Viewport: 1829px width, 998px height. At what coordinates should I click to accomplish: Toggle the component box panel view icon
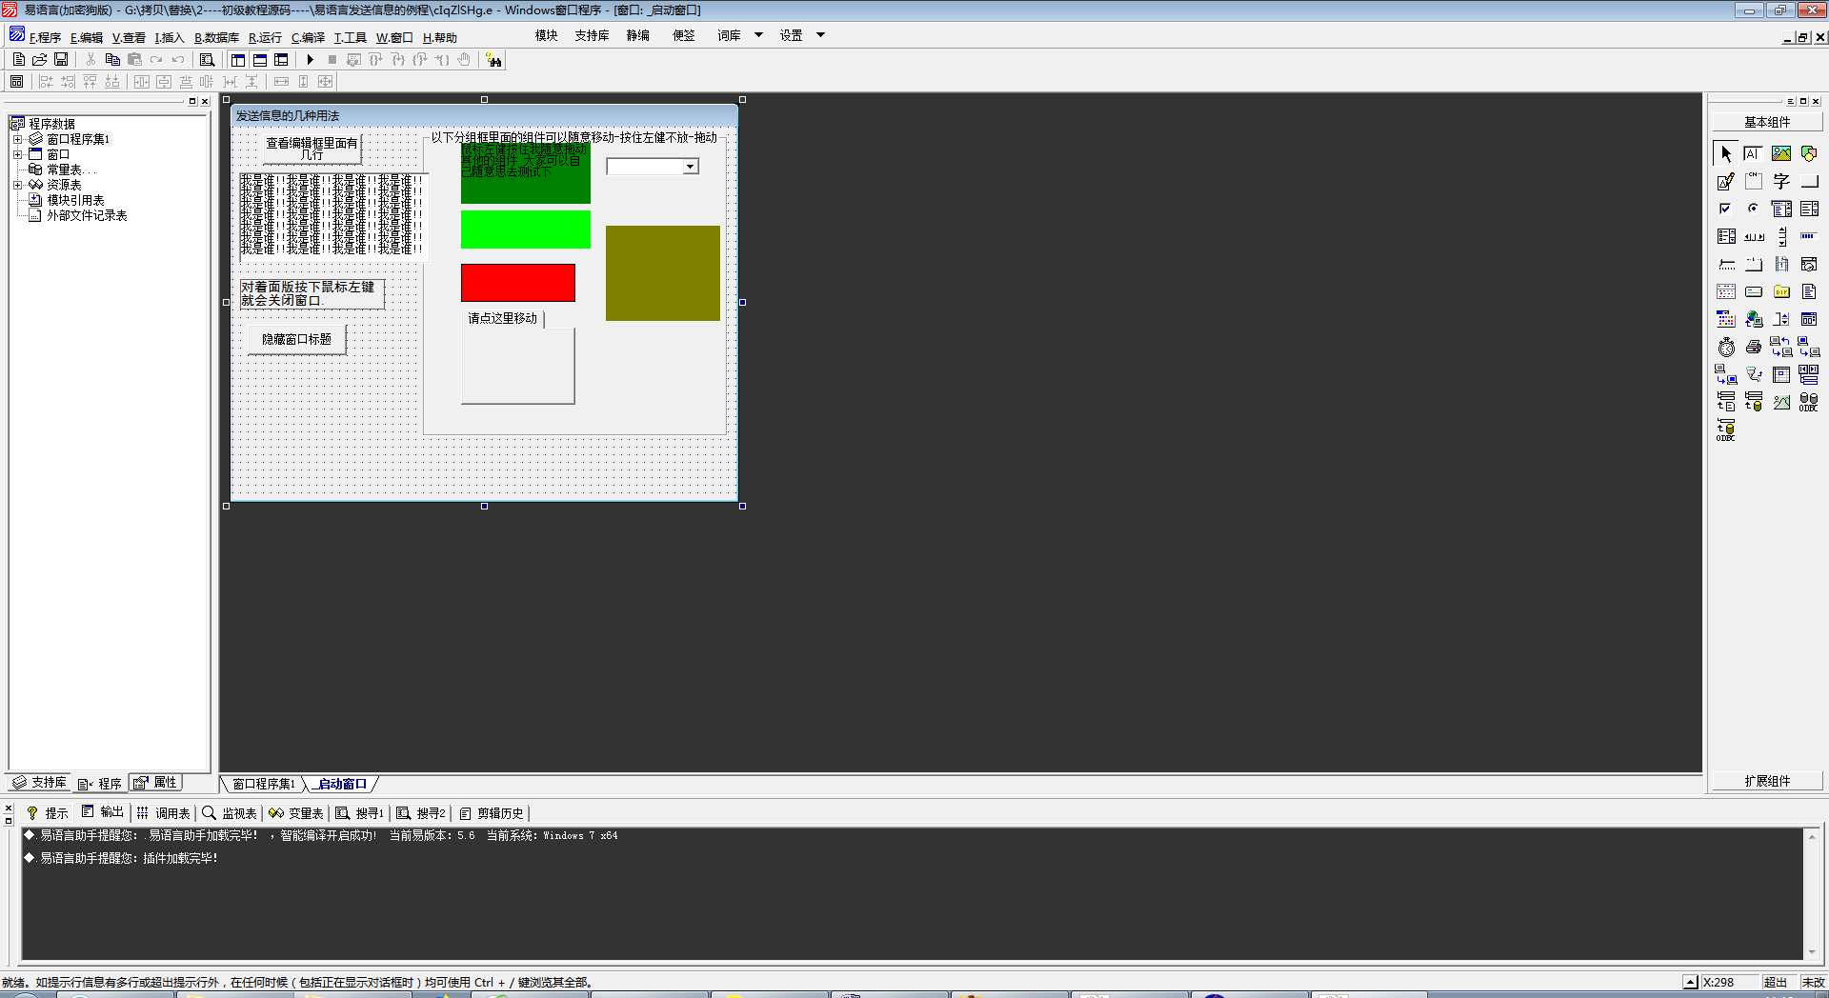(280, 59)
